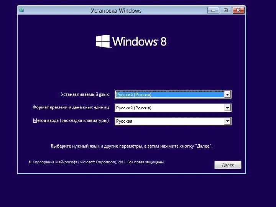Click the Метод ввода (раскладка клавиатуры) label
Image resolution: width=276 pixels, height=207 pixels.
(x=71, y=121)
